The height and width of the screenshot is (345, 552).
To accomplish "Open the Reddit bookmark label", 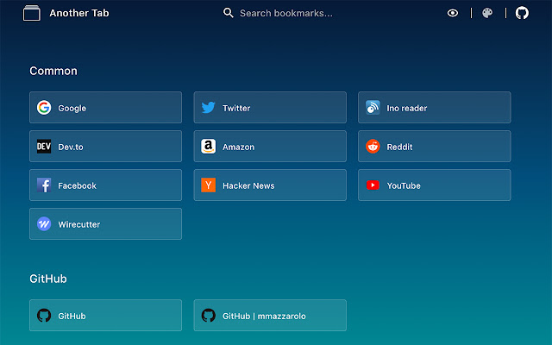I will [x=399, y=147].
